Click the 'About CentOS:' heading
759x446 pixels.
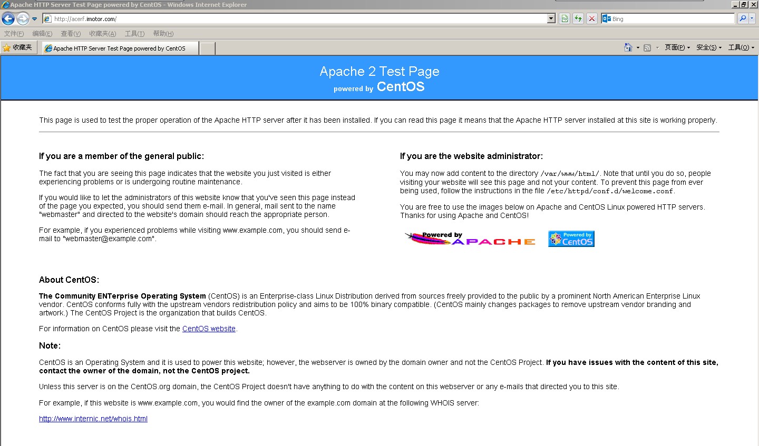[69, 280]
